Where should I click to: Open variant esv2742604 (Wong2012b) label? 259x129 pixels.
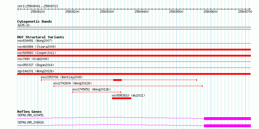(72, 83)
